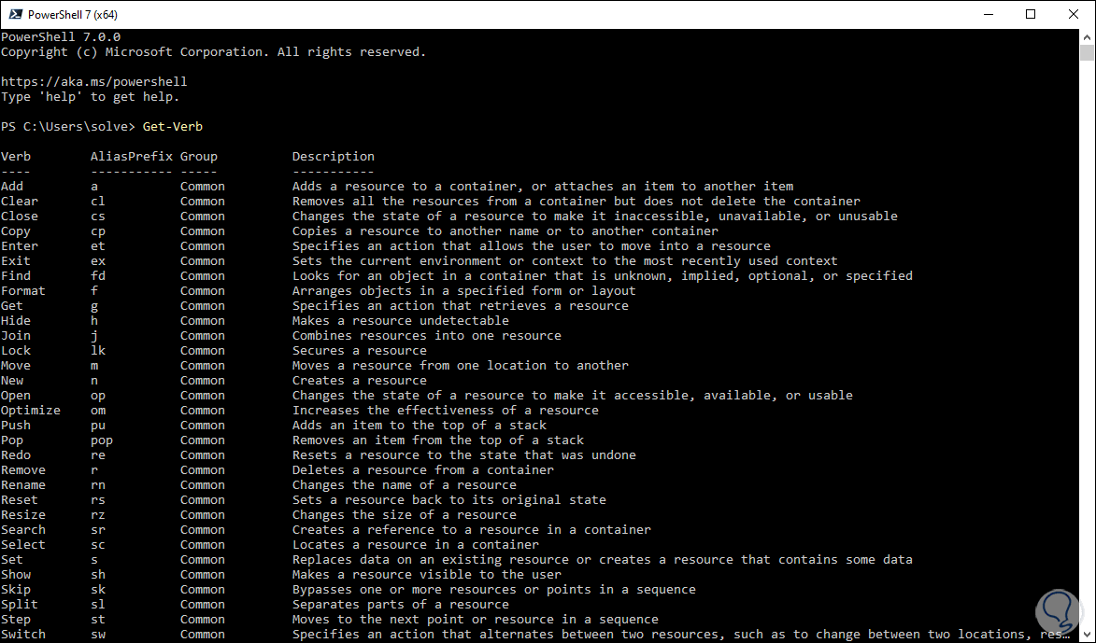Screen dimensions: 1096x643
Task: Click the 'Hide' verb entry
Action: point(15,320)
